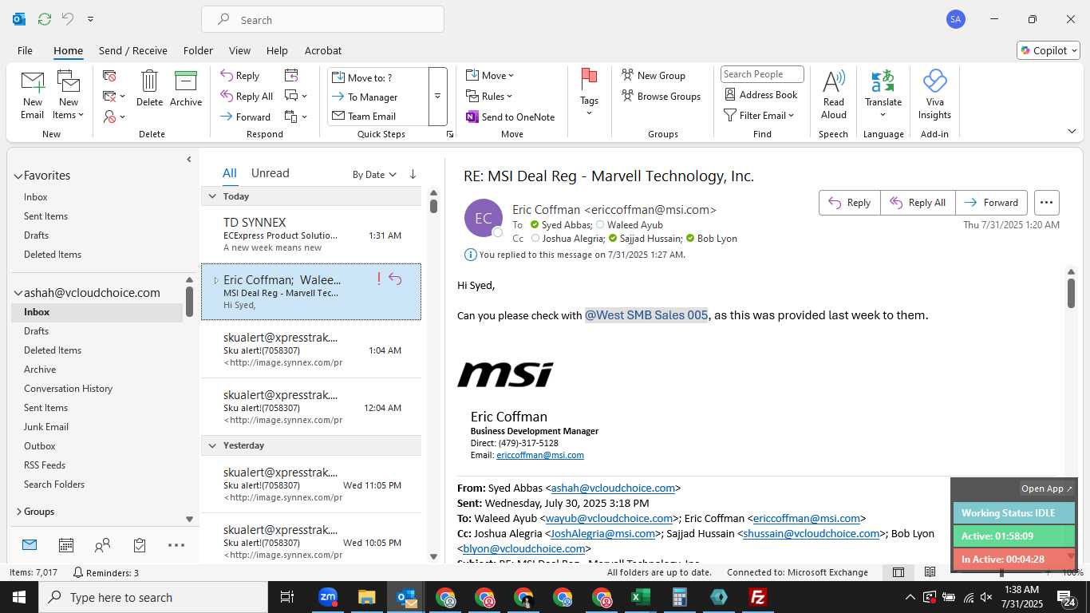Switch to People view icon
Screen dimensions: 1090x613
tap(102, 545)
